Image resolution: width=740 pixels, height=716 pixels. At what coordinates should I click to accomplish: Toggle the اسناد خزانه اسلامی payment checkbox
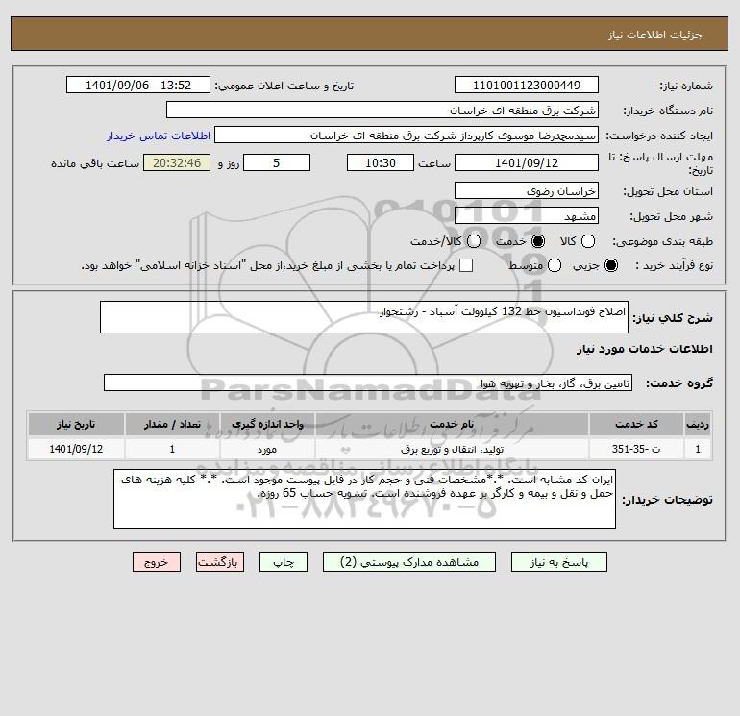(x=466, y=265)
